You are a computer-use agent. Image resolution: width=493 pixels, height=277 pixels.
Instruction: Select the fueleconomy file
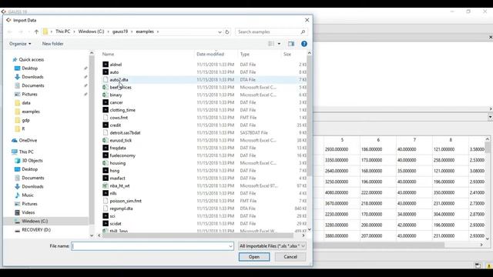click(x=122, y=155)
